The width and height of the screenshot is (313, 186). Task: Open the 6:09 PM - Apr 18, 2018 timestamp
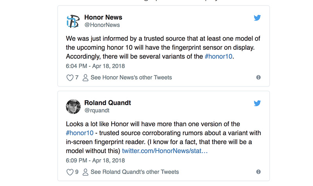pyautogui.click(x=95, y=161)
